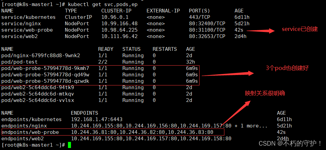Click "5d21h" age in the endpoints/nginx row

284,126
